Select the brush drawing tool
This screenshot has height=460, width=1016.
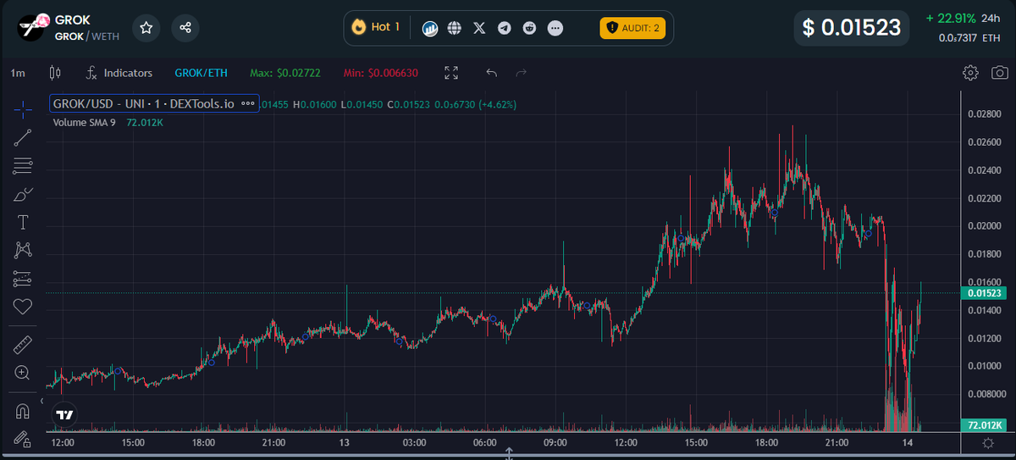pos(23,194)
